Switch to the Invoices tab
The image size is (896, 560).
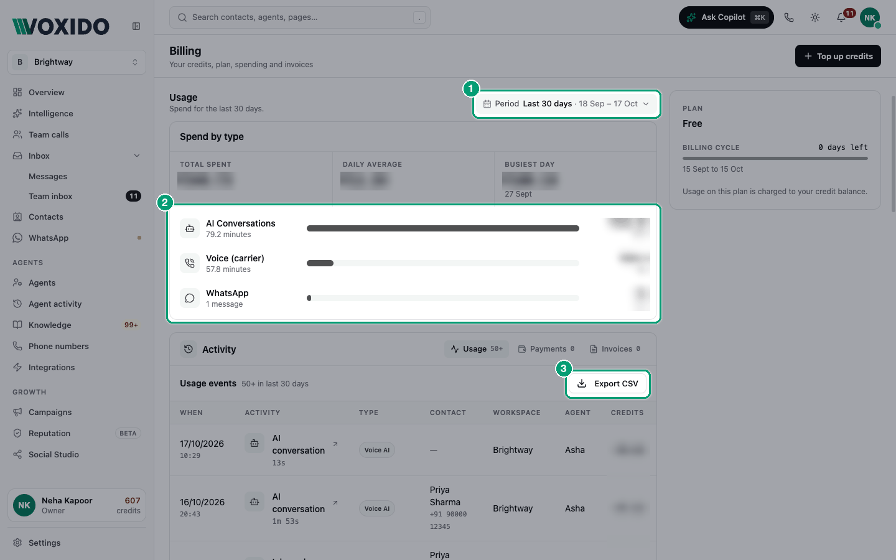coord(615,349)
